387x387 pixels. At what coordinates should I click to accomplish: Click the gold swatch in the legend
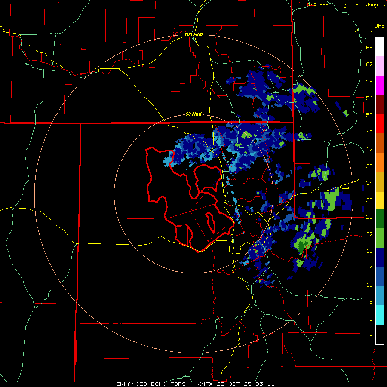click(x=380, y=182)
